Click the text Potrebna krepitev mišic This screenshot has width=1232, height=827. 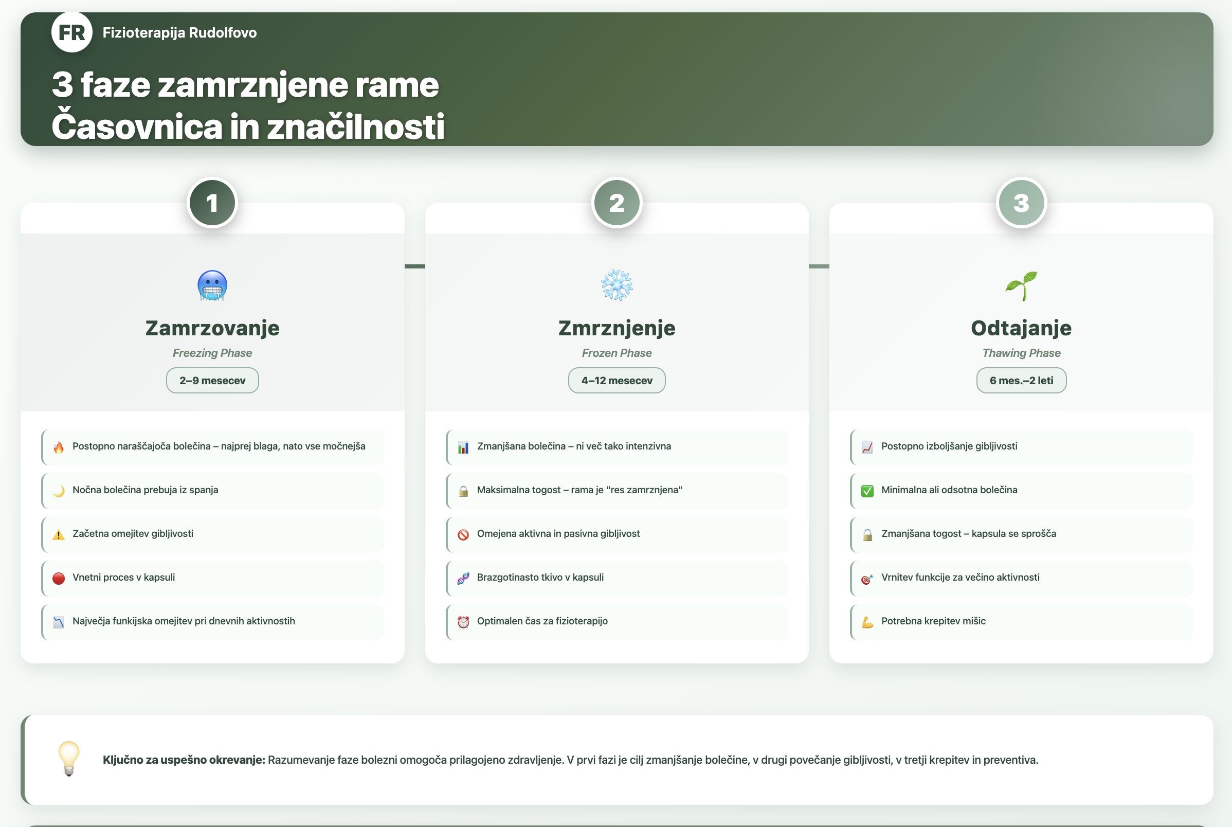[934, 621]
